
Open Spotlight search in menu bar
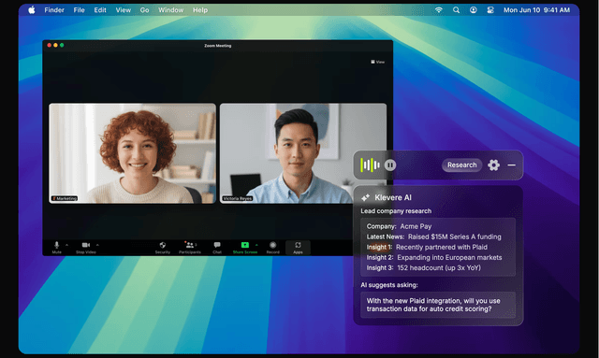(456, 10)
